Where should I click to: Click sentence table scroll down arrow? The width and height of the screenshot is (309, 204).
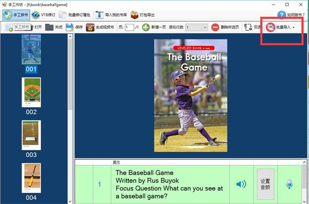click(x=304, y=202)
